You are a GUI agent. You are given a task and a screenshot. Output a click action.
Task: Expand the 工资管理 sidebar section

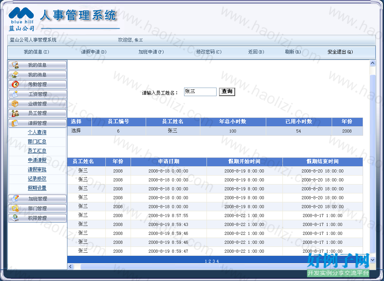38,94
